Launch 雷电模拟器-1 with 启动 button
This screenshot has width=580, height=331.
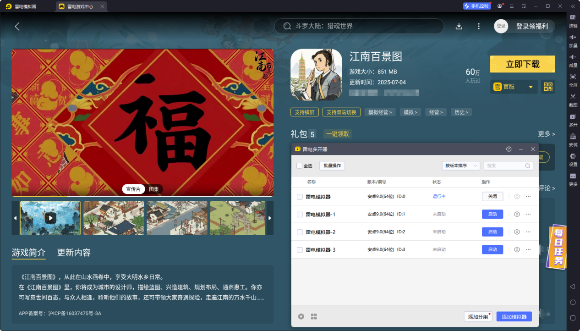pos(492,214)
